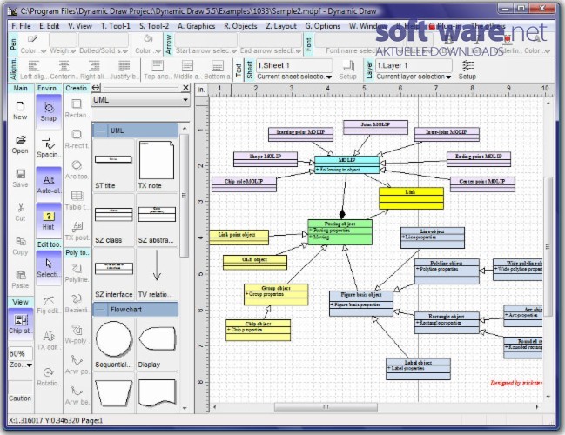
Task: Open the UML shape library combo box
Action: click(140, 100)
